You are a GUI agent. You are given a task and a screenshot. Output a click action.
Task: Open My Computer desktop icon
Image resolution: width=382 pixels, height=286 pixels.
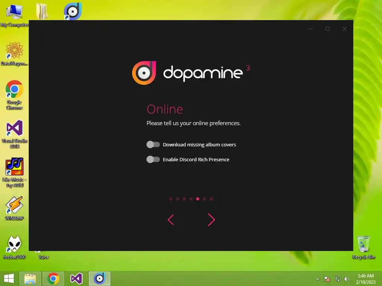click(x=15, y=15)
